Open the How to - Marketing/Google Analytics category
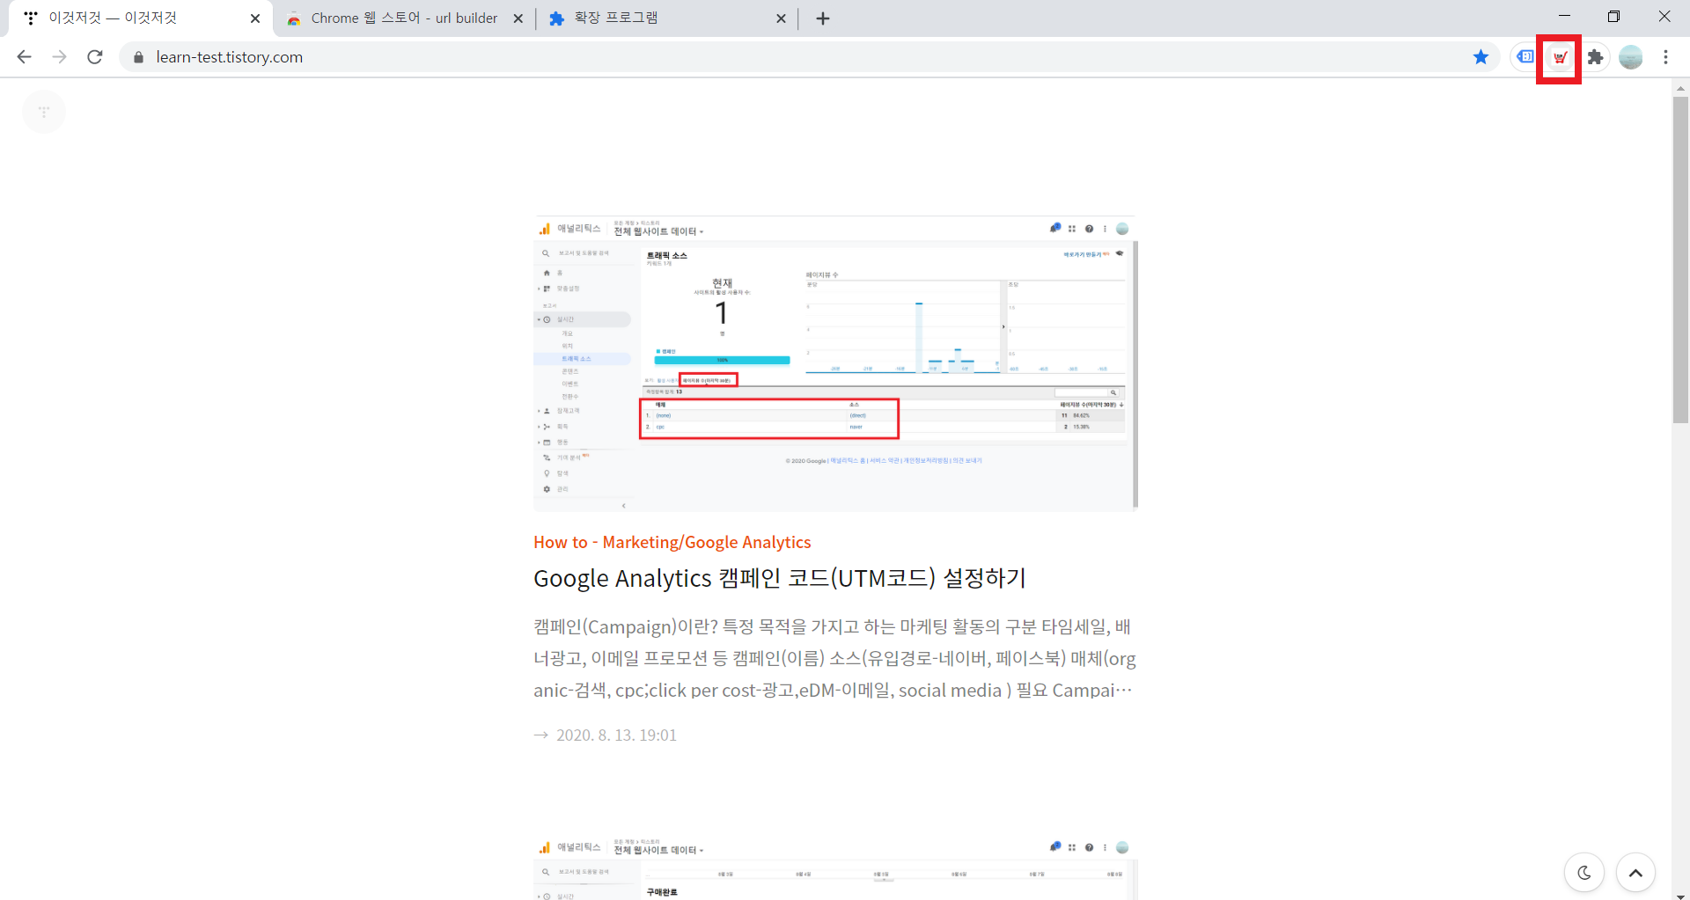1690x900 pixels. pyautogui.click(x=672, y=542)
